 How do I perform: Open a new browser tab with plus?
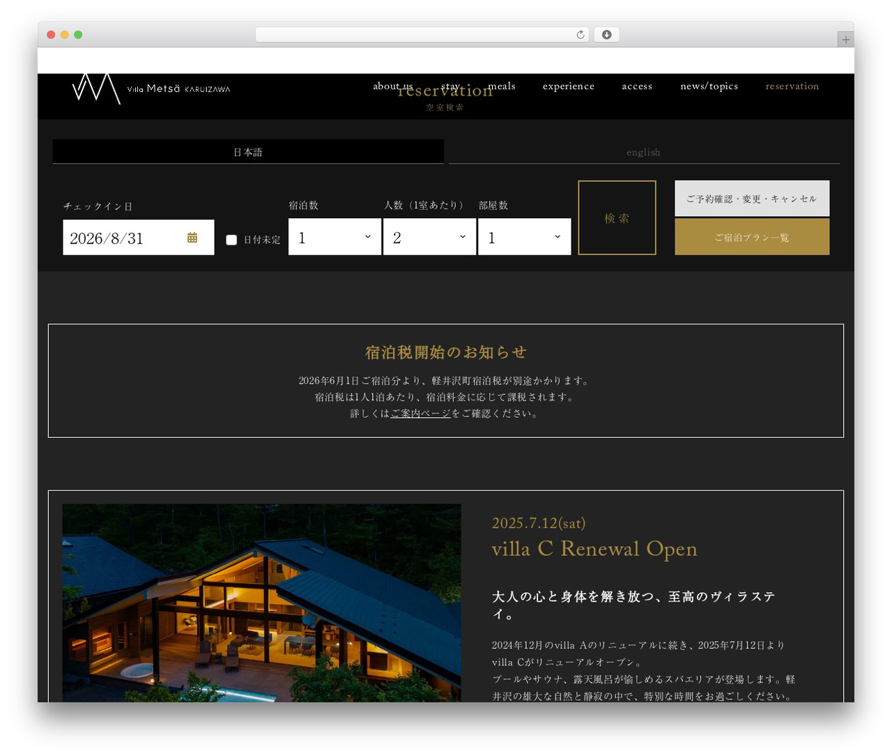pos(845,40)
